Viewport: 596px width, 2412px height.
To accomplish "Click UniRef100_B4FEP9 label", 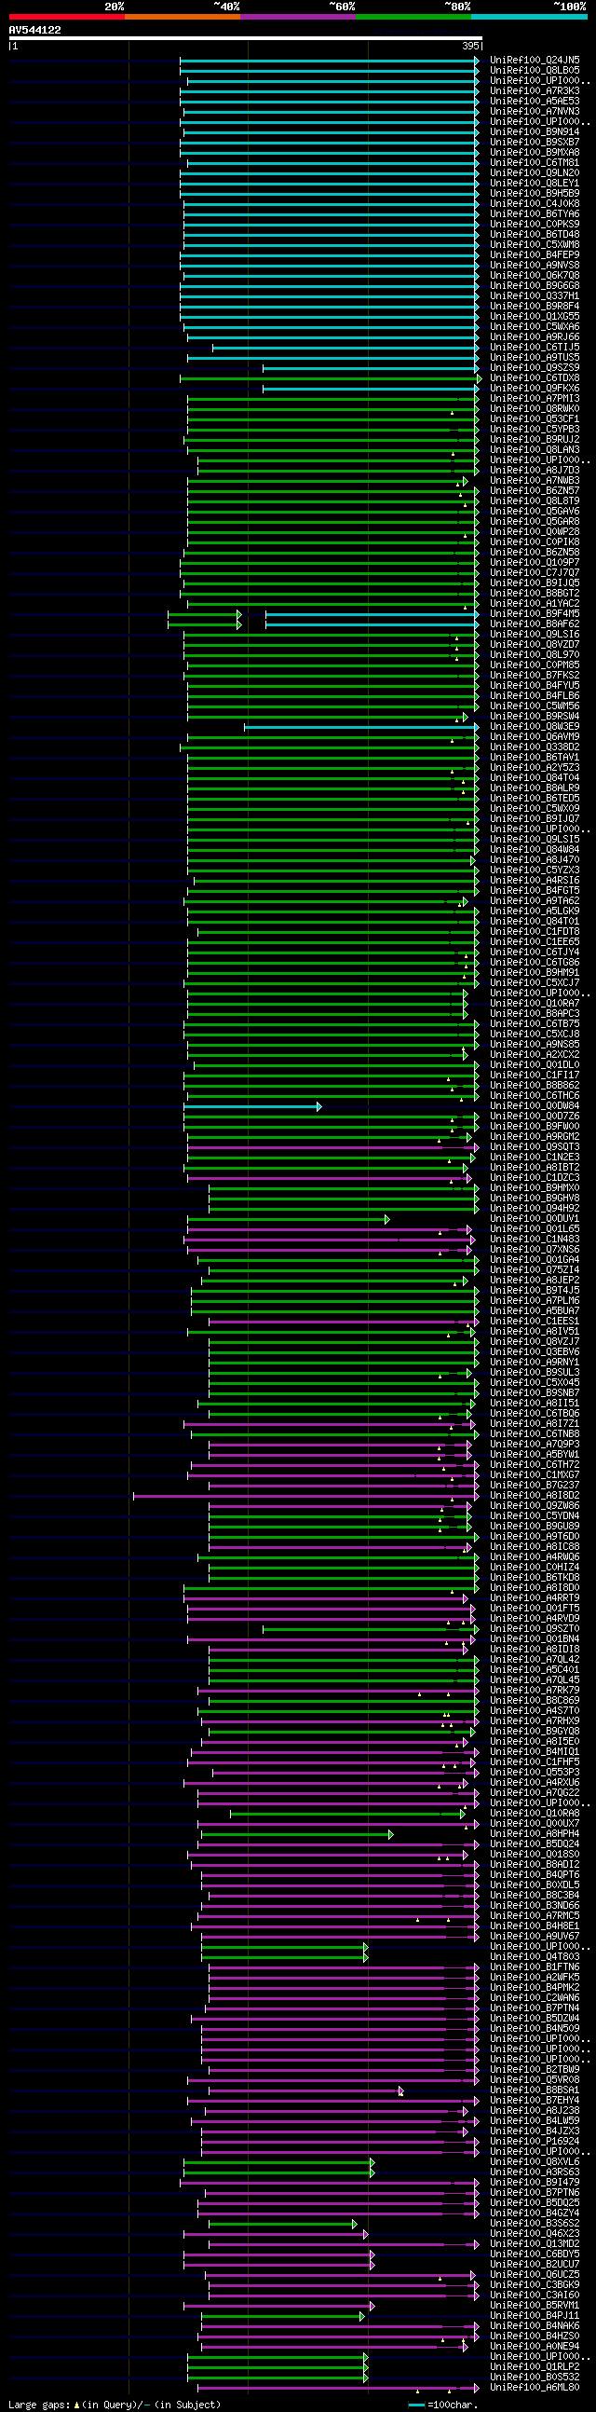I will pos(535,254).
